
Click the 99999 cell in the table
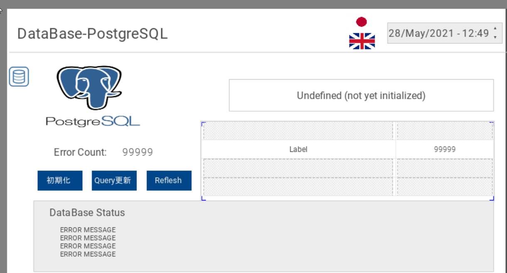pyautogui.click(x=445, y=149)
